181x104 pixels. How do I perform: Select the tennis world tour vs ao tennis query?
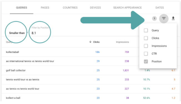22,79
